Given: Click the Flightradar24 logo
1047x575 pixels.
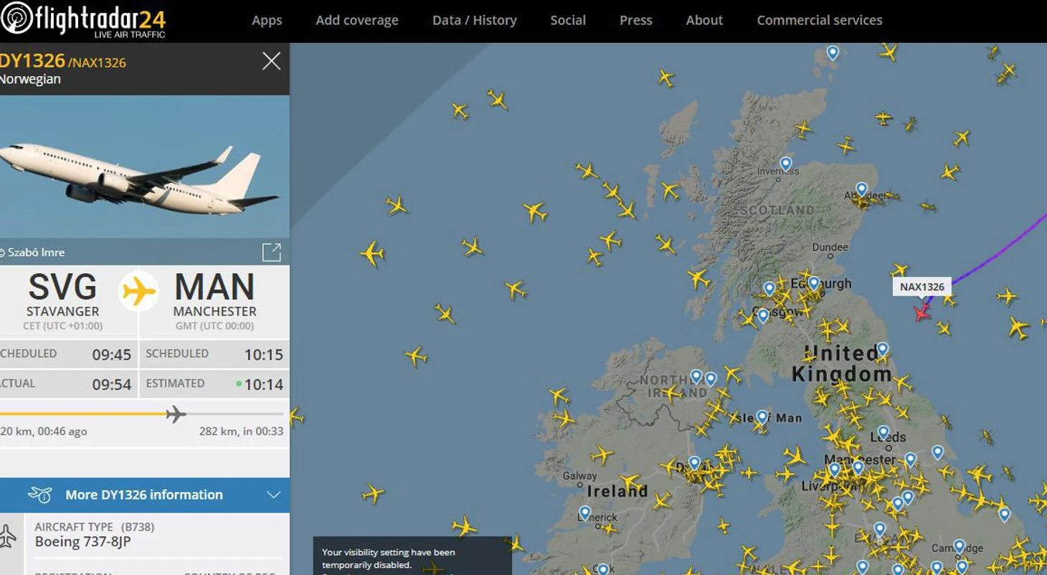Looking at the screenshot, I should [x=83, y=19].
